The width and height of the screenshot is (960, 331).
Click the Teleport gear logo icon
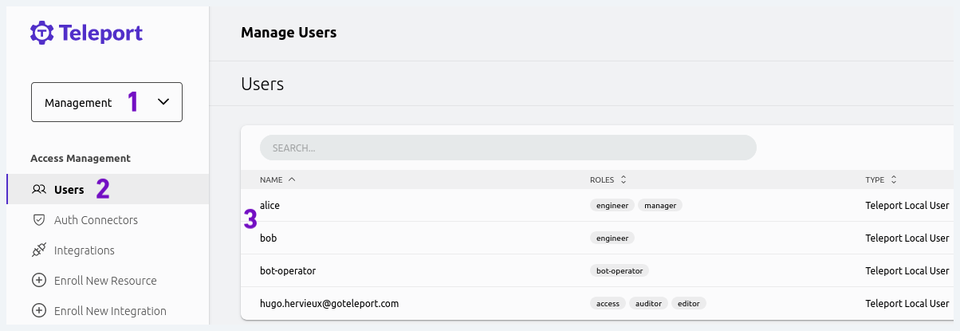coord(41,33)
